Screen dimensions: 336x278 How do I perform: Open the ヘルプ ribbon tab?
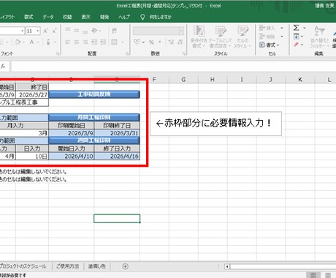click(124, 17)
